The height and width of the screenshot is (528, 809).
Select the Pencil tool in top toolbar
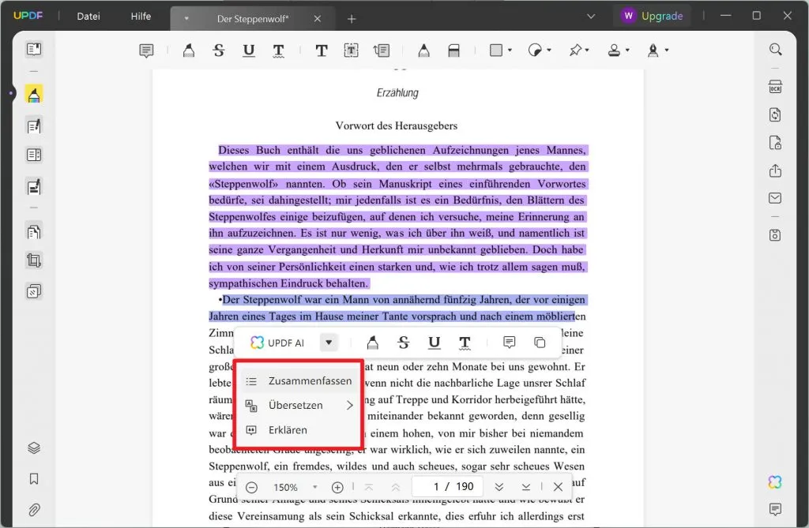[424, 51]
